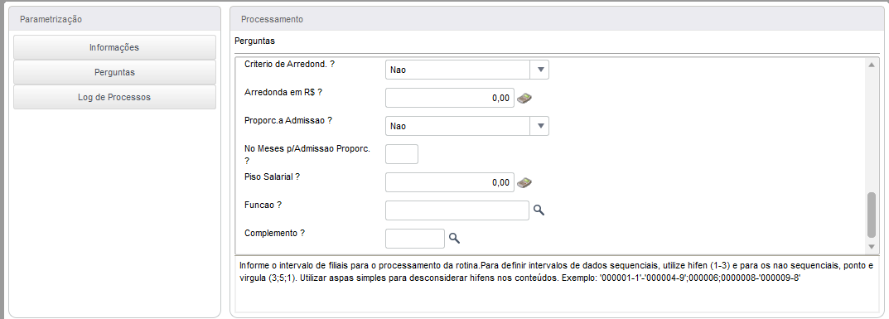Open Log de Processos

114,98
